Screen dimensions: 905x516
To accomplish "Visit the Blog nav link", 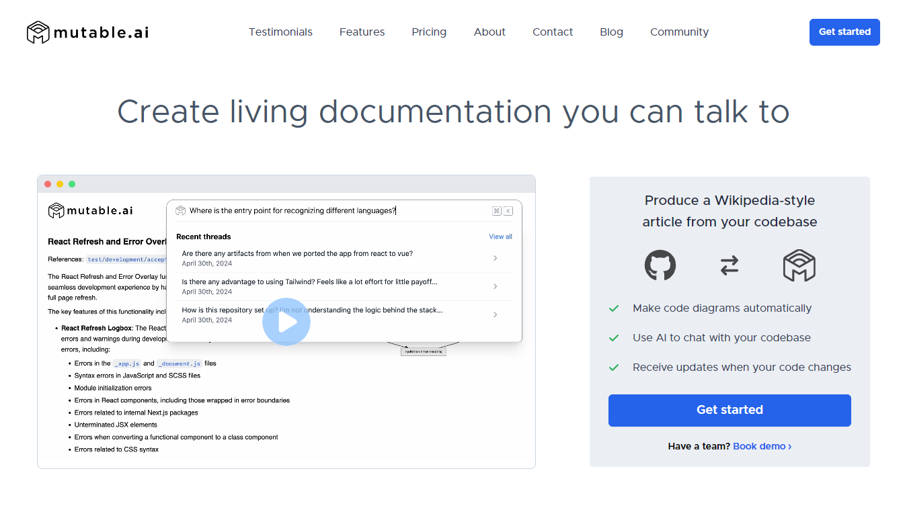I will point(611,32).
